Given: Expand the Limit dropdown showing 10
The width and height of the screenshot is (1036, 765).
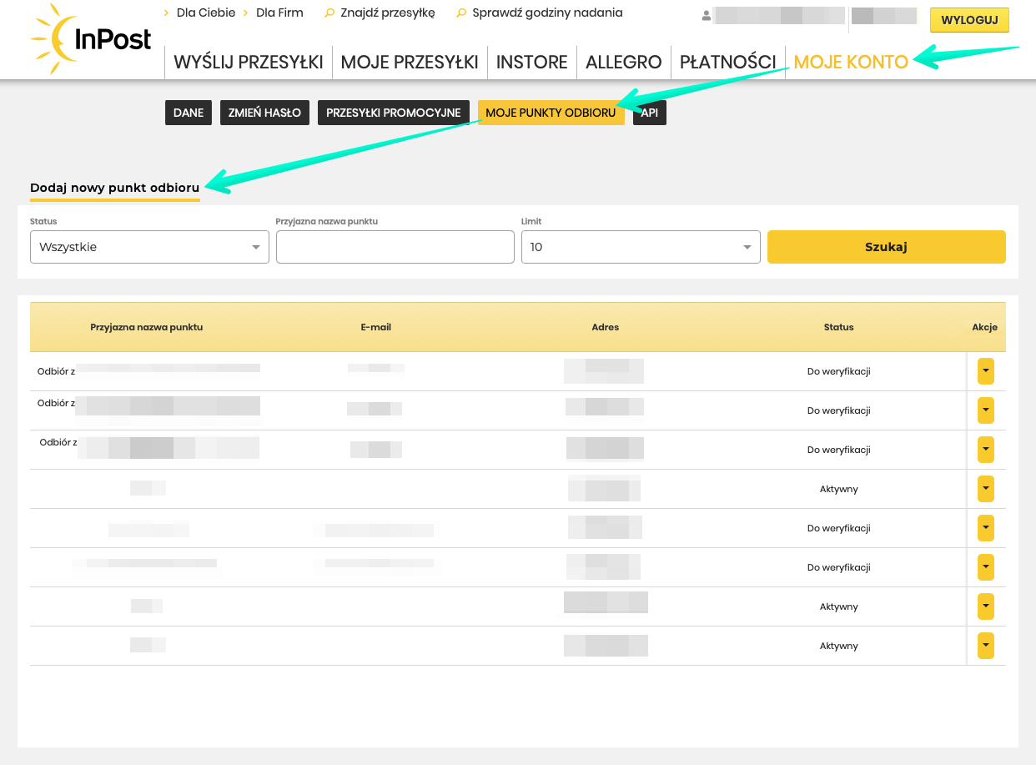Looking at the screenshot, I should [x=641, y=247].
